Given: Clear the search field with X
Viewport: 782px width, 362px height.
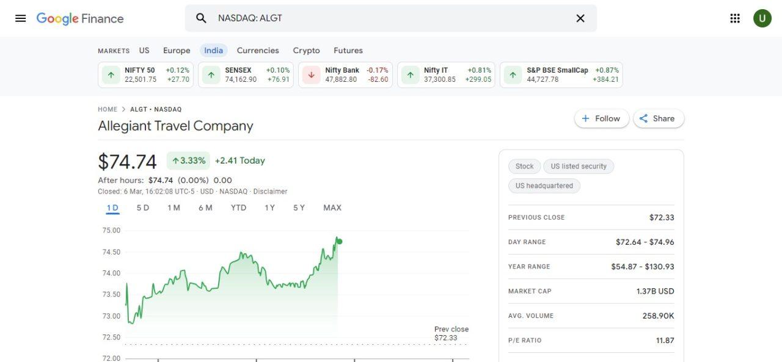Looking at the screenshot, I should coord(580,18).
